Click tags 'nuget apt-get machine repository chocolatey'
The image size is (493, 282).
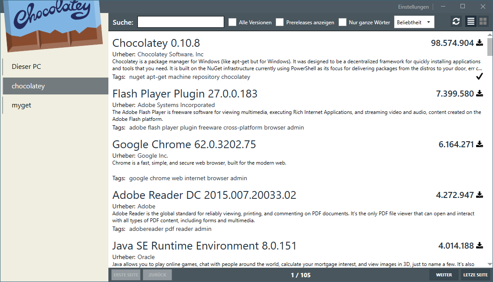point(189,77)
